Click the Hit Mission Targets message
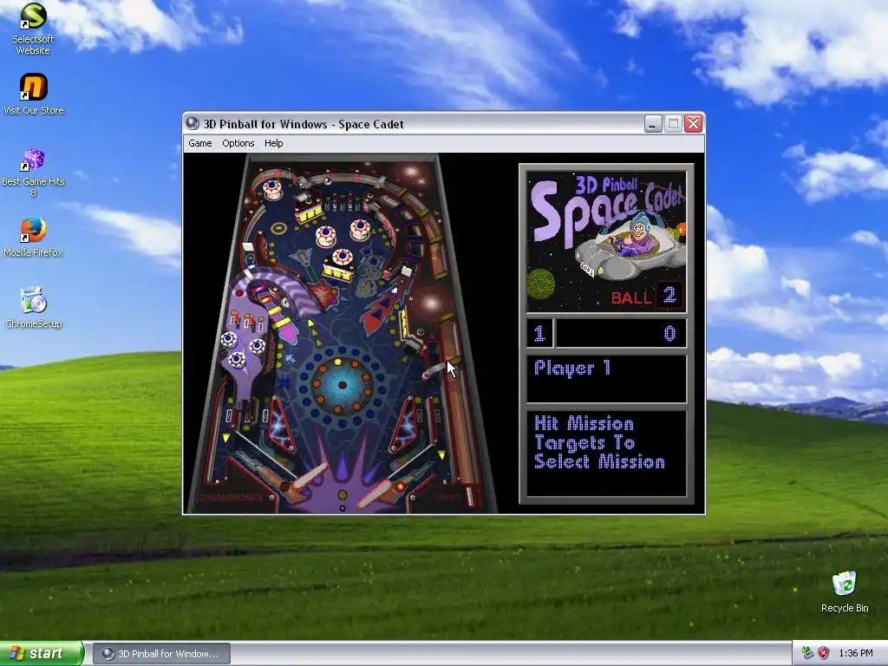 coord(599,442)
